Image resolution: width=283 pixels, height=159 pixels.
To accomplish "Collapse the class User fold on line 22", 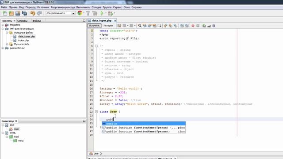I will pos(96,112).
